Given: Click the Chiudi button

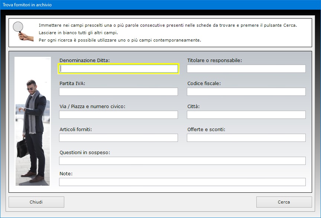Looking at the screenshot, I should click(x=36, y=202).
